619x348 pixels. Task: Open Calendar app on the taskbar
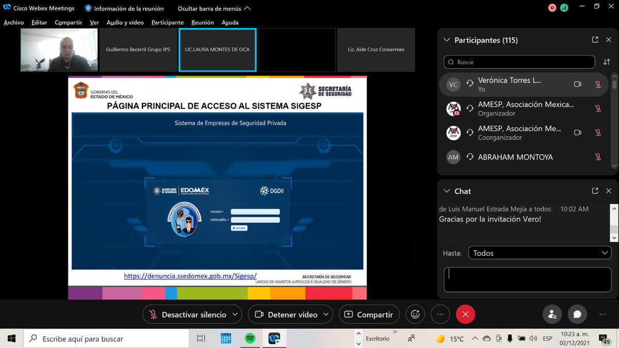tap(225, 339)
